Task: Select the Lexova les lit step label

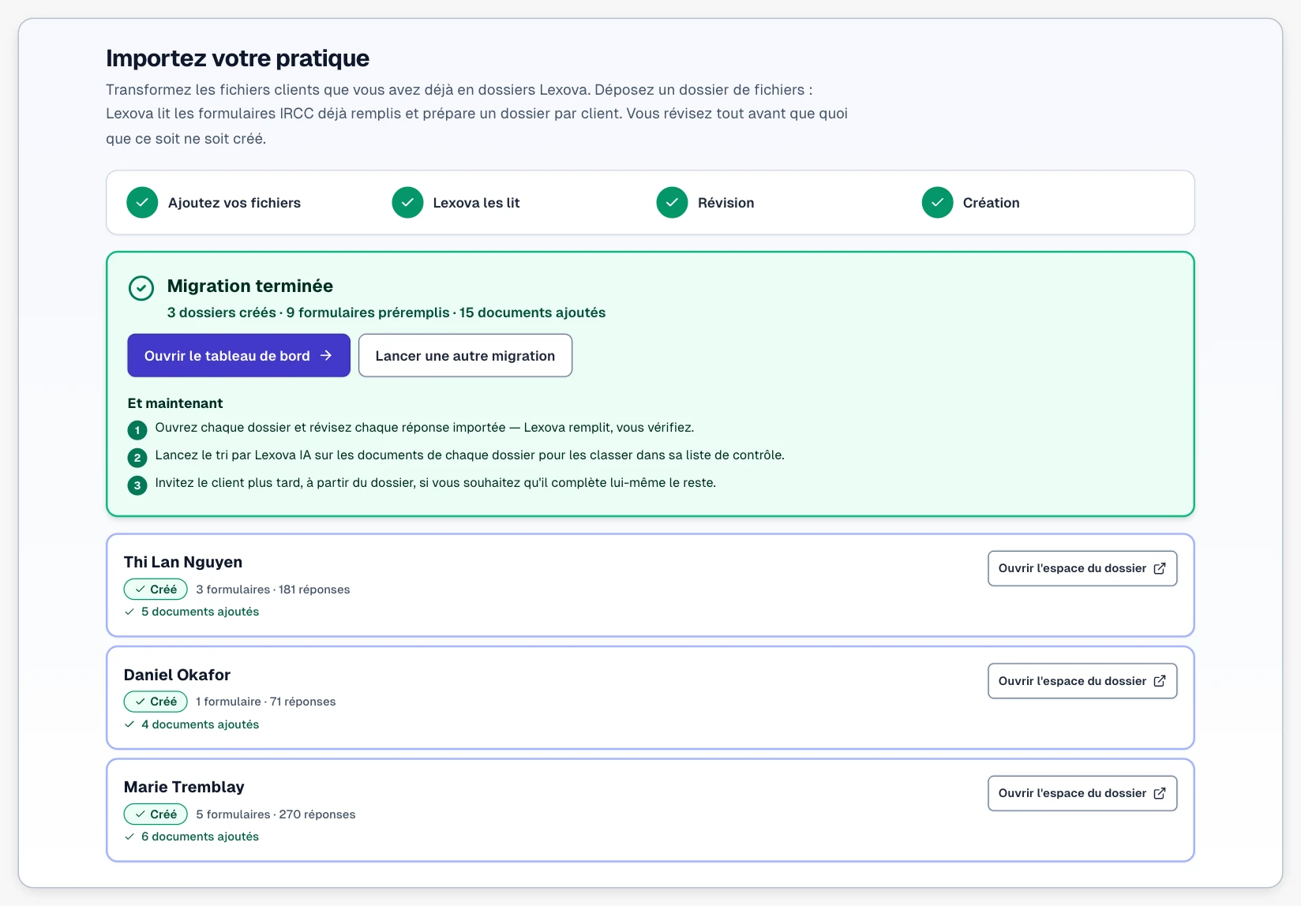Action: tap(476, 203)
